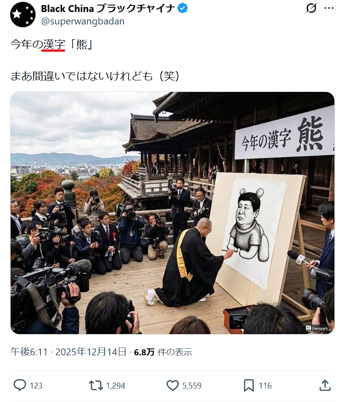Click the post timestamp 午後6:11 2025年12月14日
The height and width of the screenshot is (402, 345).
[68, 352]
